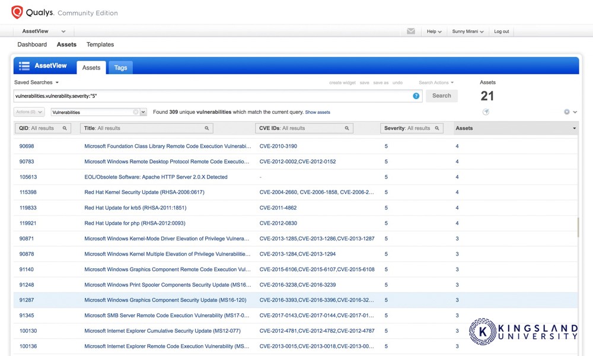Click the Severity filter search icon
Screen dimensions: 593x356
437,128
